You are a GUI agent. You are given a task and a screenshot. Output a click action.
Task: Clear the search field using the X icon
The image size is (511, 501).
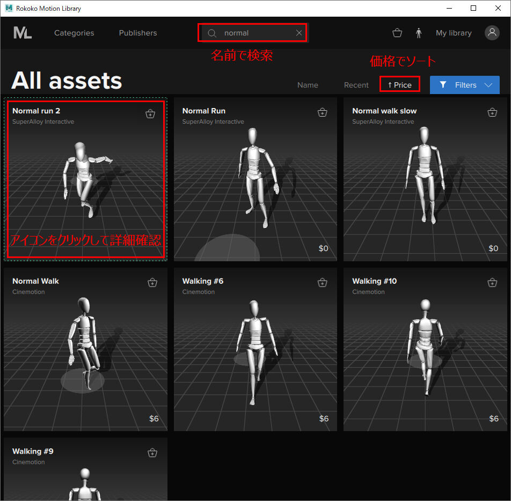(x=299, y=32)
